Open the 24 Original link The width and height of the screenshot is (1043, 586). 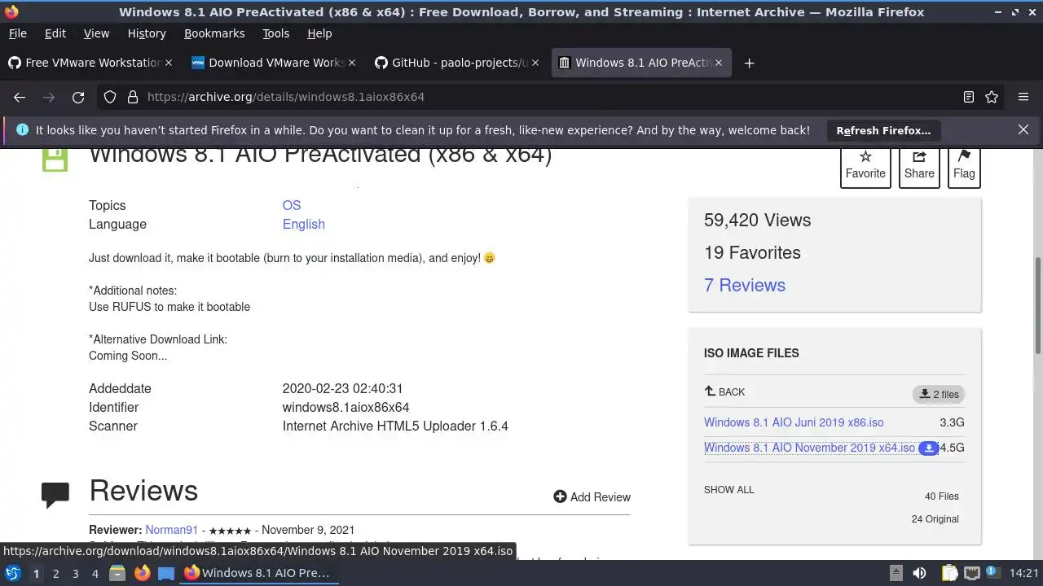point(935,518)
